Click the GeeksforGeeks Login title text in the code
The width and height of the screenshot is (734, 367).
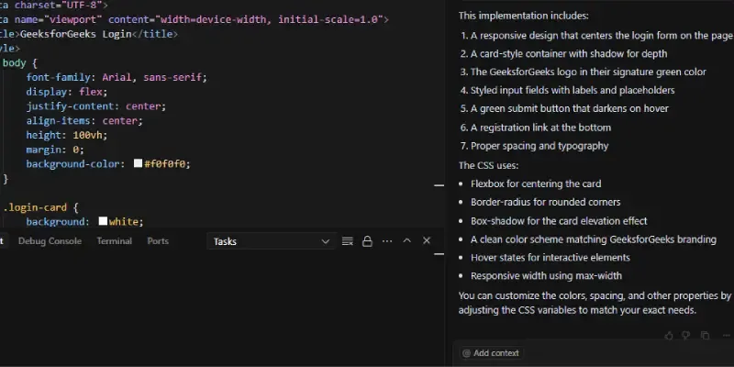click(76, 34)
